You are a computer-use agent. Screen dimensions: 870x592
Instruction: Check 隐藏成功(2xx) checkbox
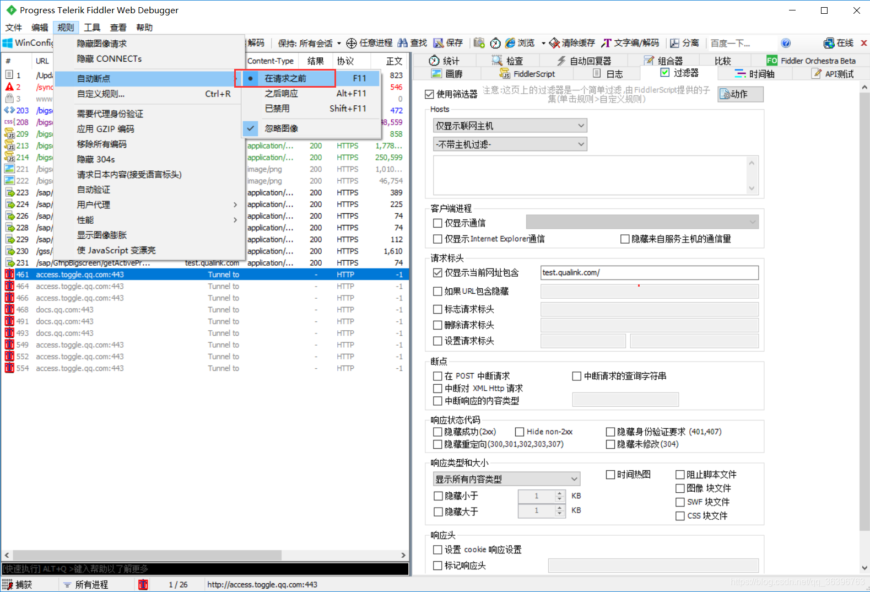(x=437, y=432)
